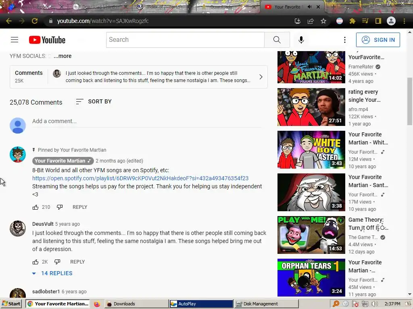Switch to AutoPlay taskbar window

[x=201, y=304]
